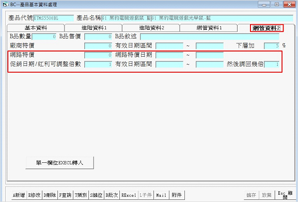Click the 放棄 discard button
This screenshot has width=298, height=202.
[x=266, y=195]
